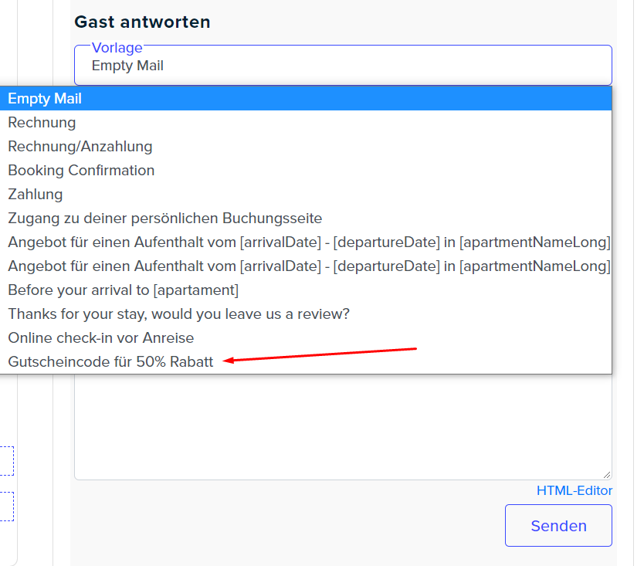Select Zugang zu deiner persönlichen Buchungsseite
644x566 pixels.
tap(306, 218)
